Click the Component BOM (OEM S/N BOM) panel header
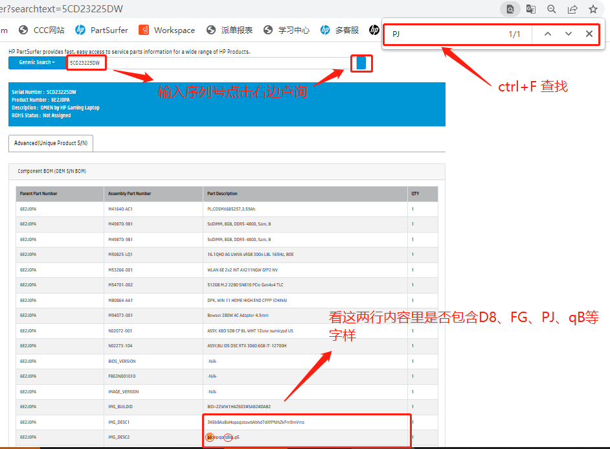This screenshot has height=449, width=610. tap(227, 171)
